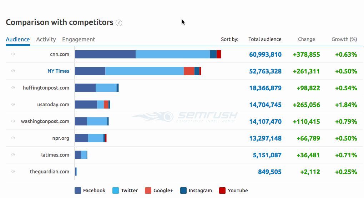The image size is (364, 198).
Task: Toggle eye icon for usatoday.com
Action: click(13, 105)
